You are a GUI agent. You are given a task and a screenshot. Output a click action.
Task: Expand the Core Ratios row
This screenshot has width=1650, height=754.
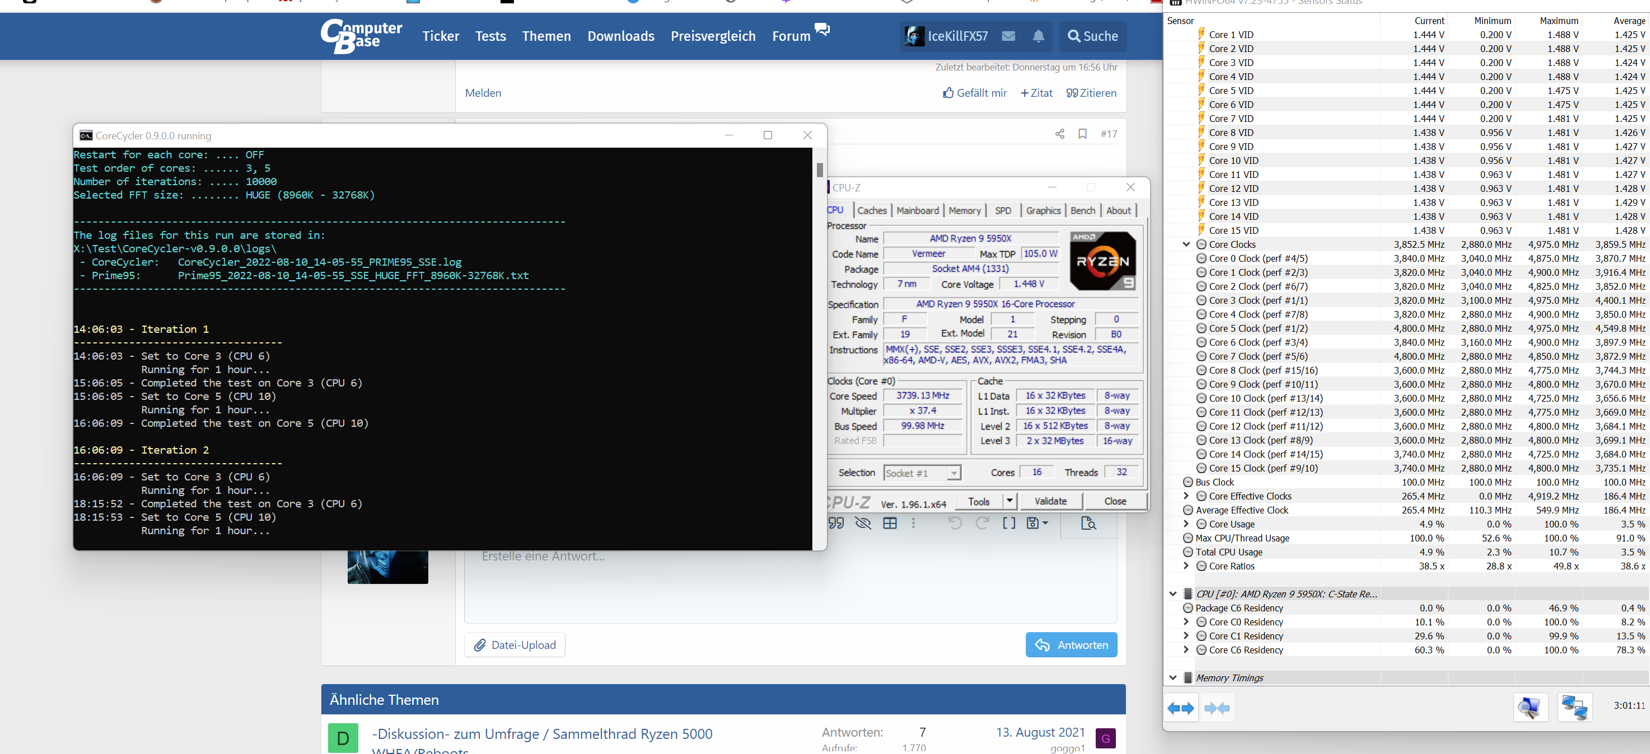click(1186, 566)
